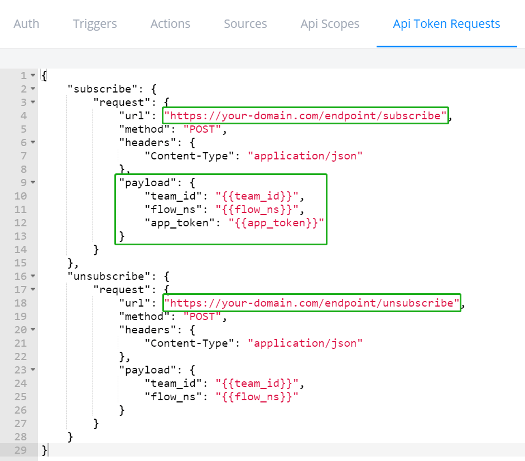Viewport: 525px width, 461px height.
Task: Collapse the "unsubscribe" block fold arrow
Action: click(x=33, y=276)
